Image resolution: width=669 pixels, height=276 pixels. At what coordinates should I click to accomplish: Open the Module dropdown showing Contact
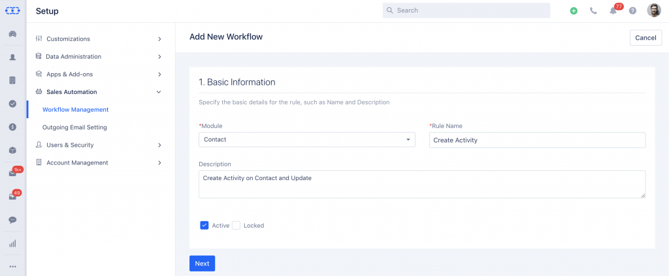[x=307, y=140]
